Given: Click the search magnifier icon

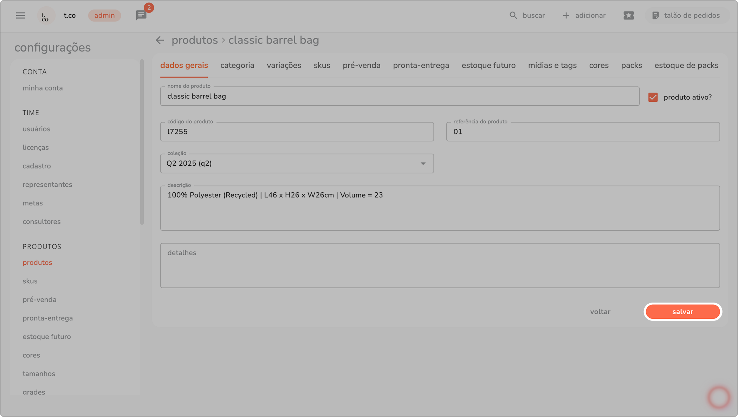Looking at the screenshot, I should (x=513, y=15).
